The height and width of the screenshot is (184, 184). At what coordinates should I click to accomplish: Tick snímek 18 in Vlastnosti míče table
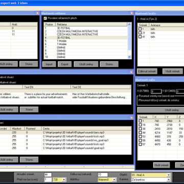(x=140, y=125)
